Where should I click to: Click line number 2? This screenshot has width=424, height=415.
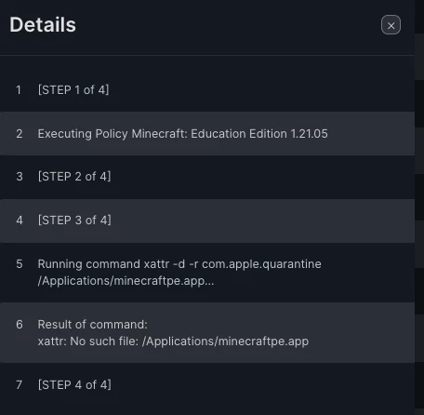pos(20,134)
